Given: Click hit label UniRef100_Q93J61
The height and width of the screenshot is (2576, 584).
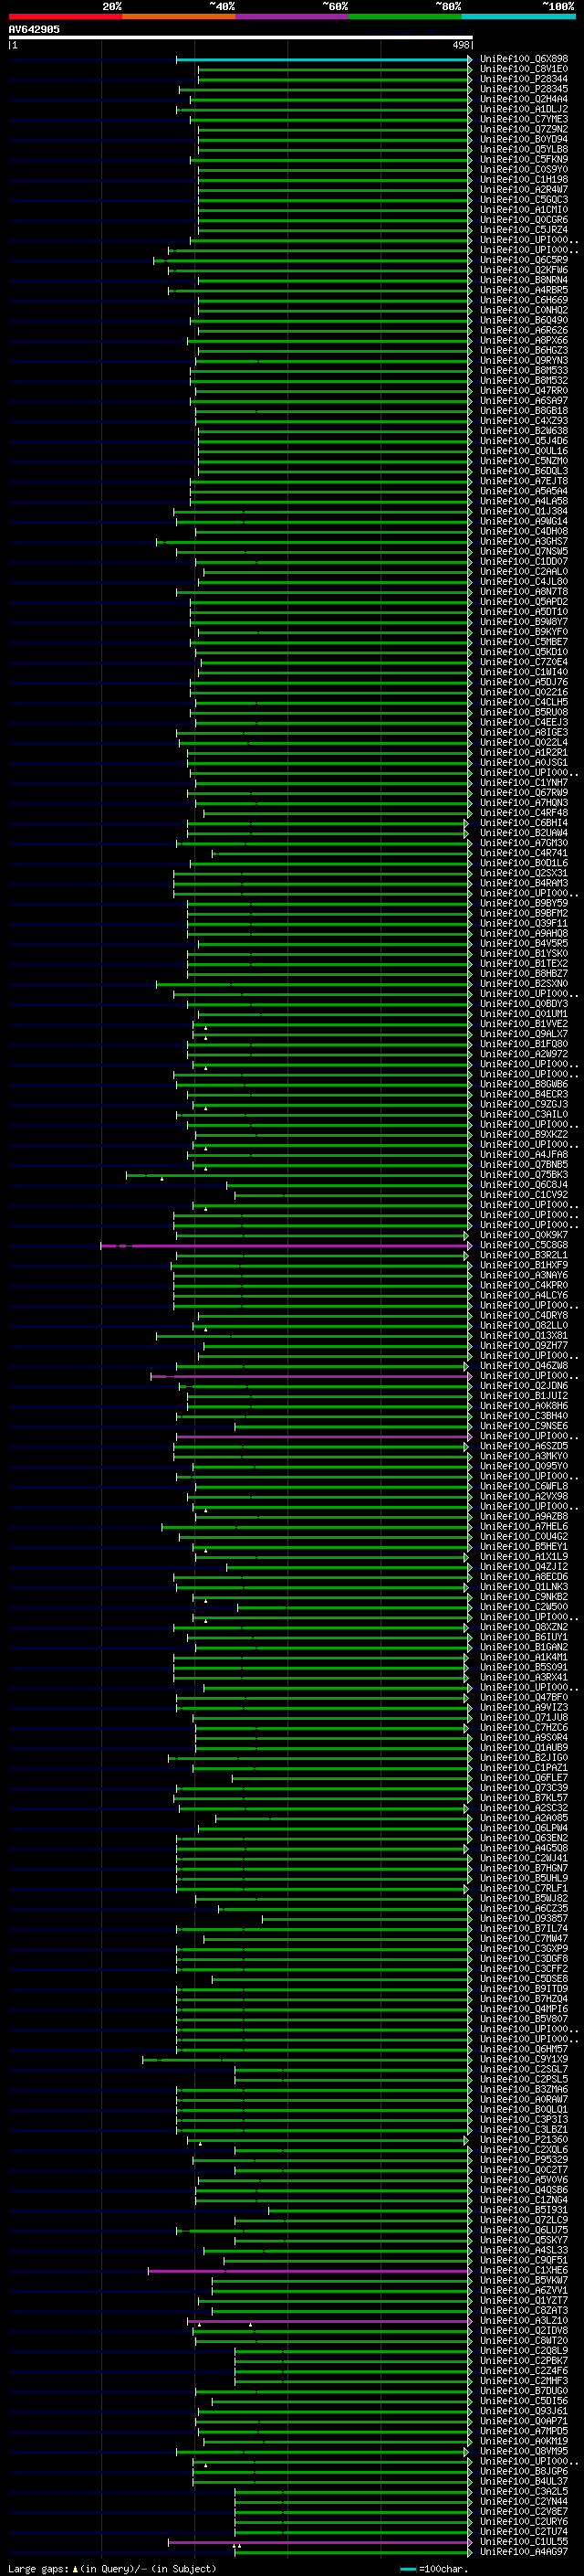Looking at the screenshot, I should click(x=524, y=2411).
